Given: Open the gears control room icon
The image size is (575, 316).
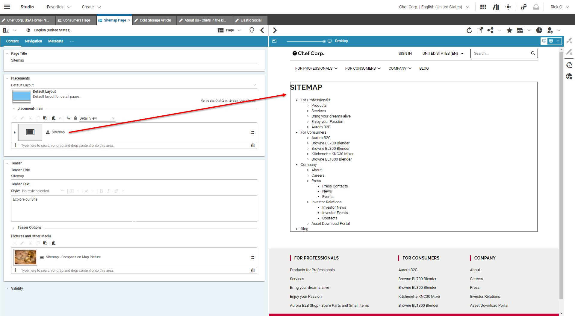Looking at the screenshot, I should (523, 7).
